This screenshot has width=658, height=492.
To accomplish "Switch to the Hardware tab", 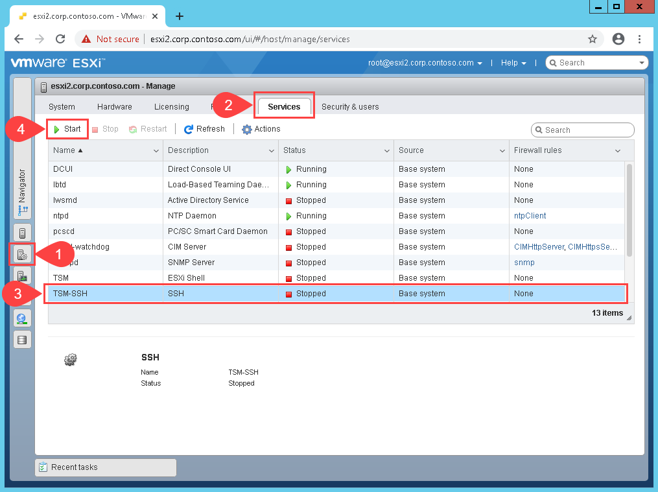I will click(x=115, y=107).
